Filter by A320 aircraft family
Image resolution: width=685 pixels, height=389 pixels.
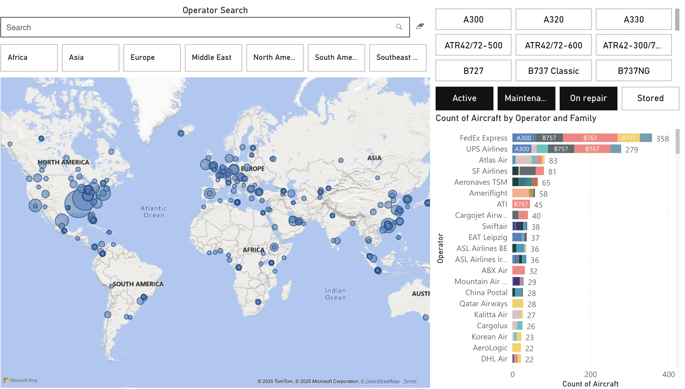[554, 20]
